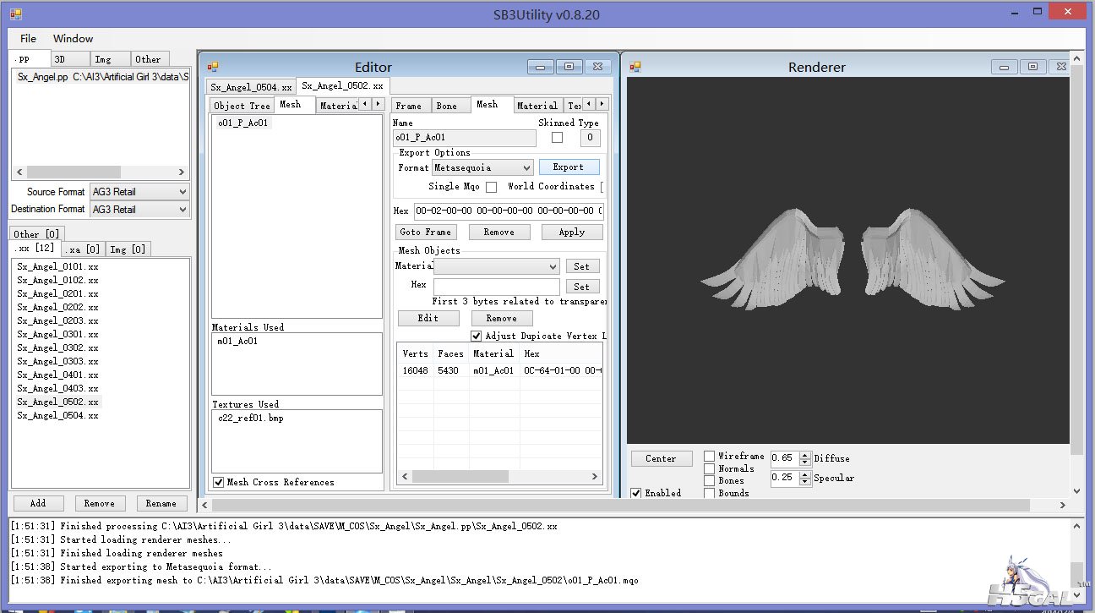This screenshot has width=1095, height=613.
Task: Click the empty Hex field in Mesh Objects
Action: coord(497,287)
